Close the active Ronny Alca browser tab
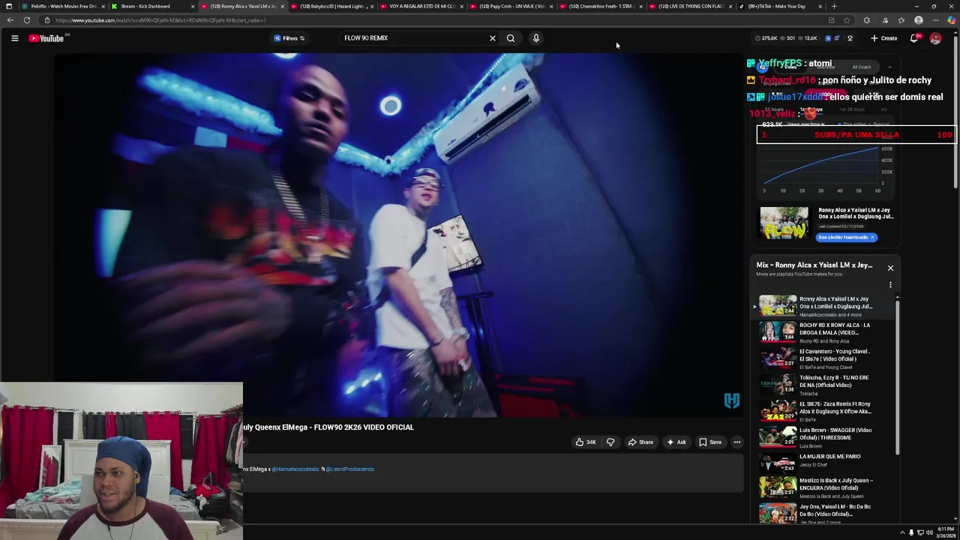Viewport: 960px width, 540px height. (x=283, y=6)
